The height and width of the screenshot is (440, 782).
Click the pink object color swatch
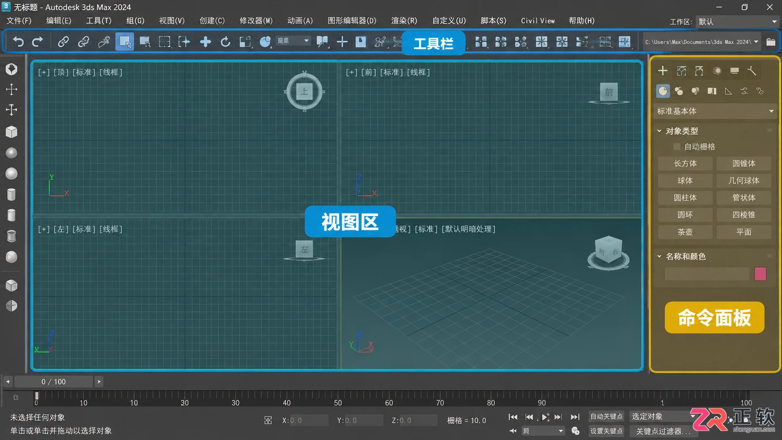tap(760, 274)
